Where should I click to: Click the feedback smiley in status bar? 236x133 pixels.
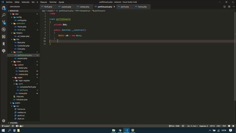click(229, 126)
